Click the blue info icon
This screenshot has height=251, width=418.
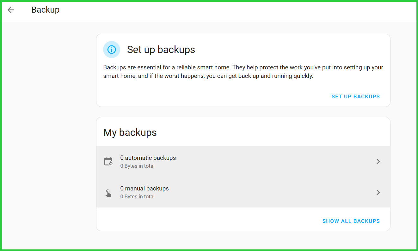pos(112,50)
